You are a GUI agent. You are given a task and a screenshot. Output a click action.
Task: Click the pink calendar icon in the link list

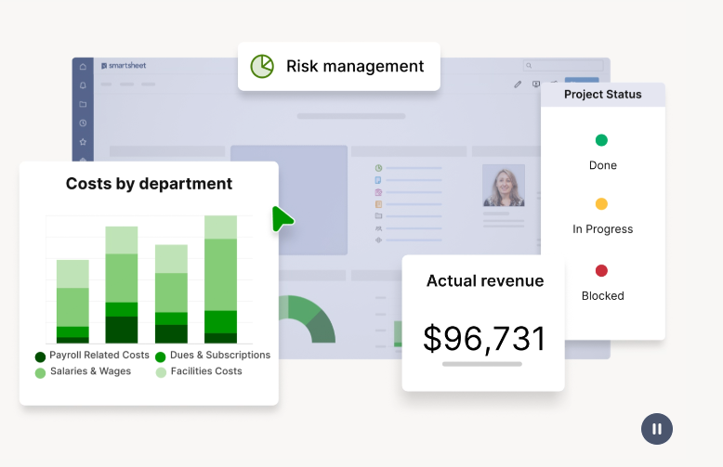[x=378, y=192]
